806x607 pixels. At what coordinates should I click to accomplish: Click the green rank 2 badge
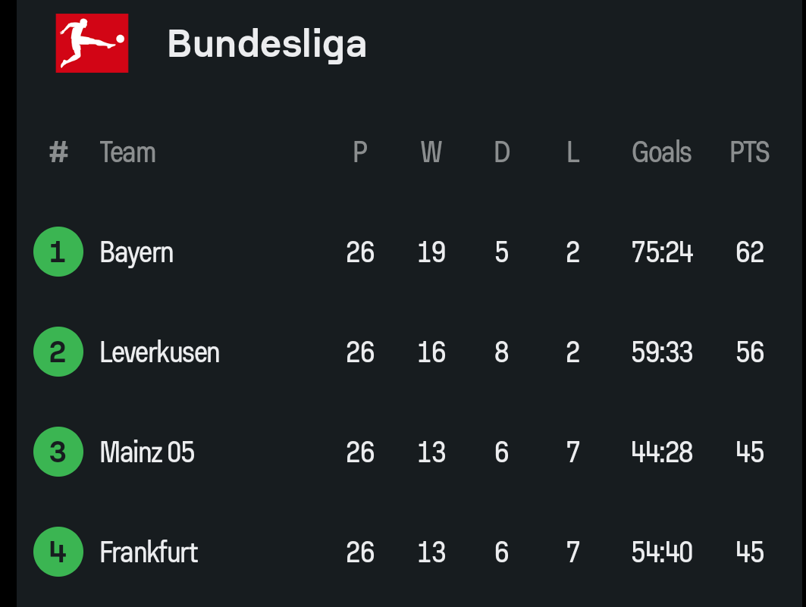(x=58, y=352)
